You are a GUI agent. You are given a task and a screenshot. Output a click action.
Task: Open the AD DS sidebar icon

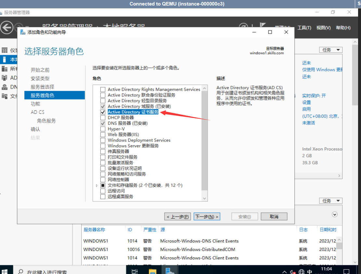point(5,78)
